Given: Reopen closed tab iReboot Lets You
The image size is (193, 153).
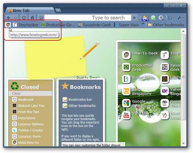Looking at the screenshot, I should [28, 105].
